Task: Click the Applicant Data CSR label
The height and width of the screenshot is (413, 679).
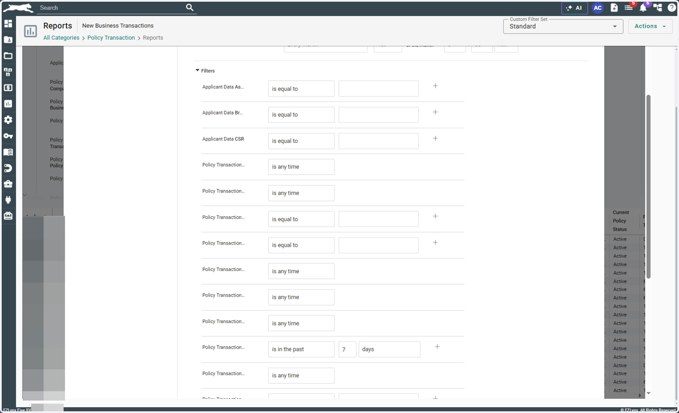Action: [x=224, y=139]
